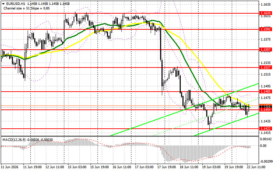Click the 1.1454 support level label
The height and width of the screenshot is (171, 273).
[x=266, y=110]
